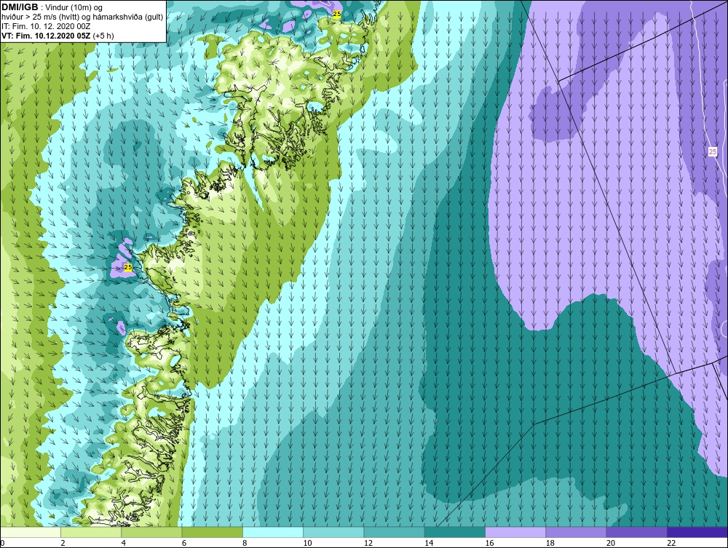
Task: Click the title line 'DMI/IGB : Vindur (10m) og'
Action: click(x=52, y=7)
